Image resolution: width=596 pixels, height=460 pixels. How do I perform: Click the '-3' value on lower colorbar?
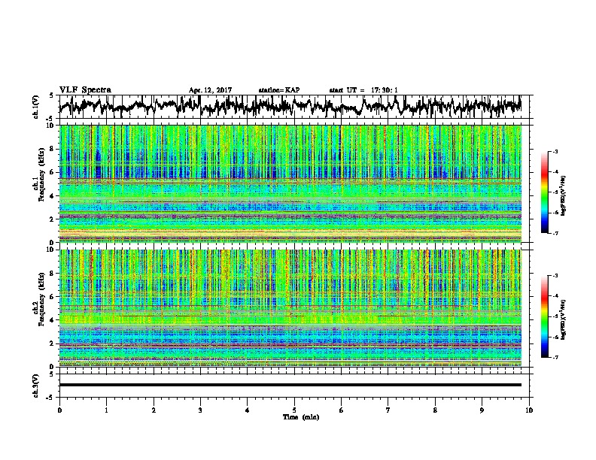coord(555,276)
